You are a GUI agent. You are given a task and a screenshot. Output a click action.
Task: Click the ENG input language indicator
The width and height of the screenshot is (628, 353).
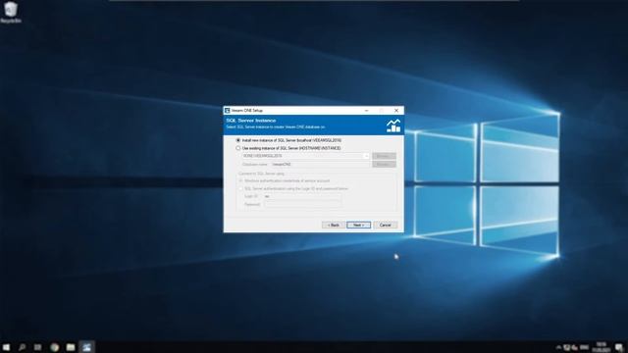585,347
